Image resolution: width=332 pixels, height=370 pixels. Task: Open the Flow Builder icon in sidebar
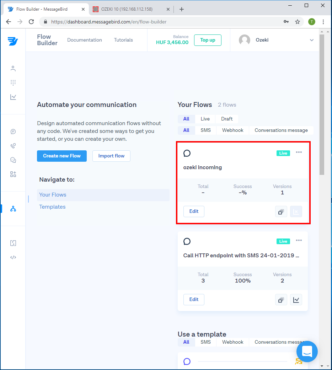pyautogui.click(x=13, y=209)
